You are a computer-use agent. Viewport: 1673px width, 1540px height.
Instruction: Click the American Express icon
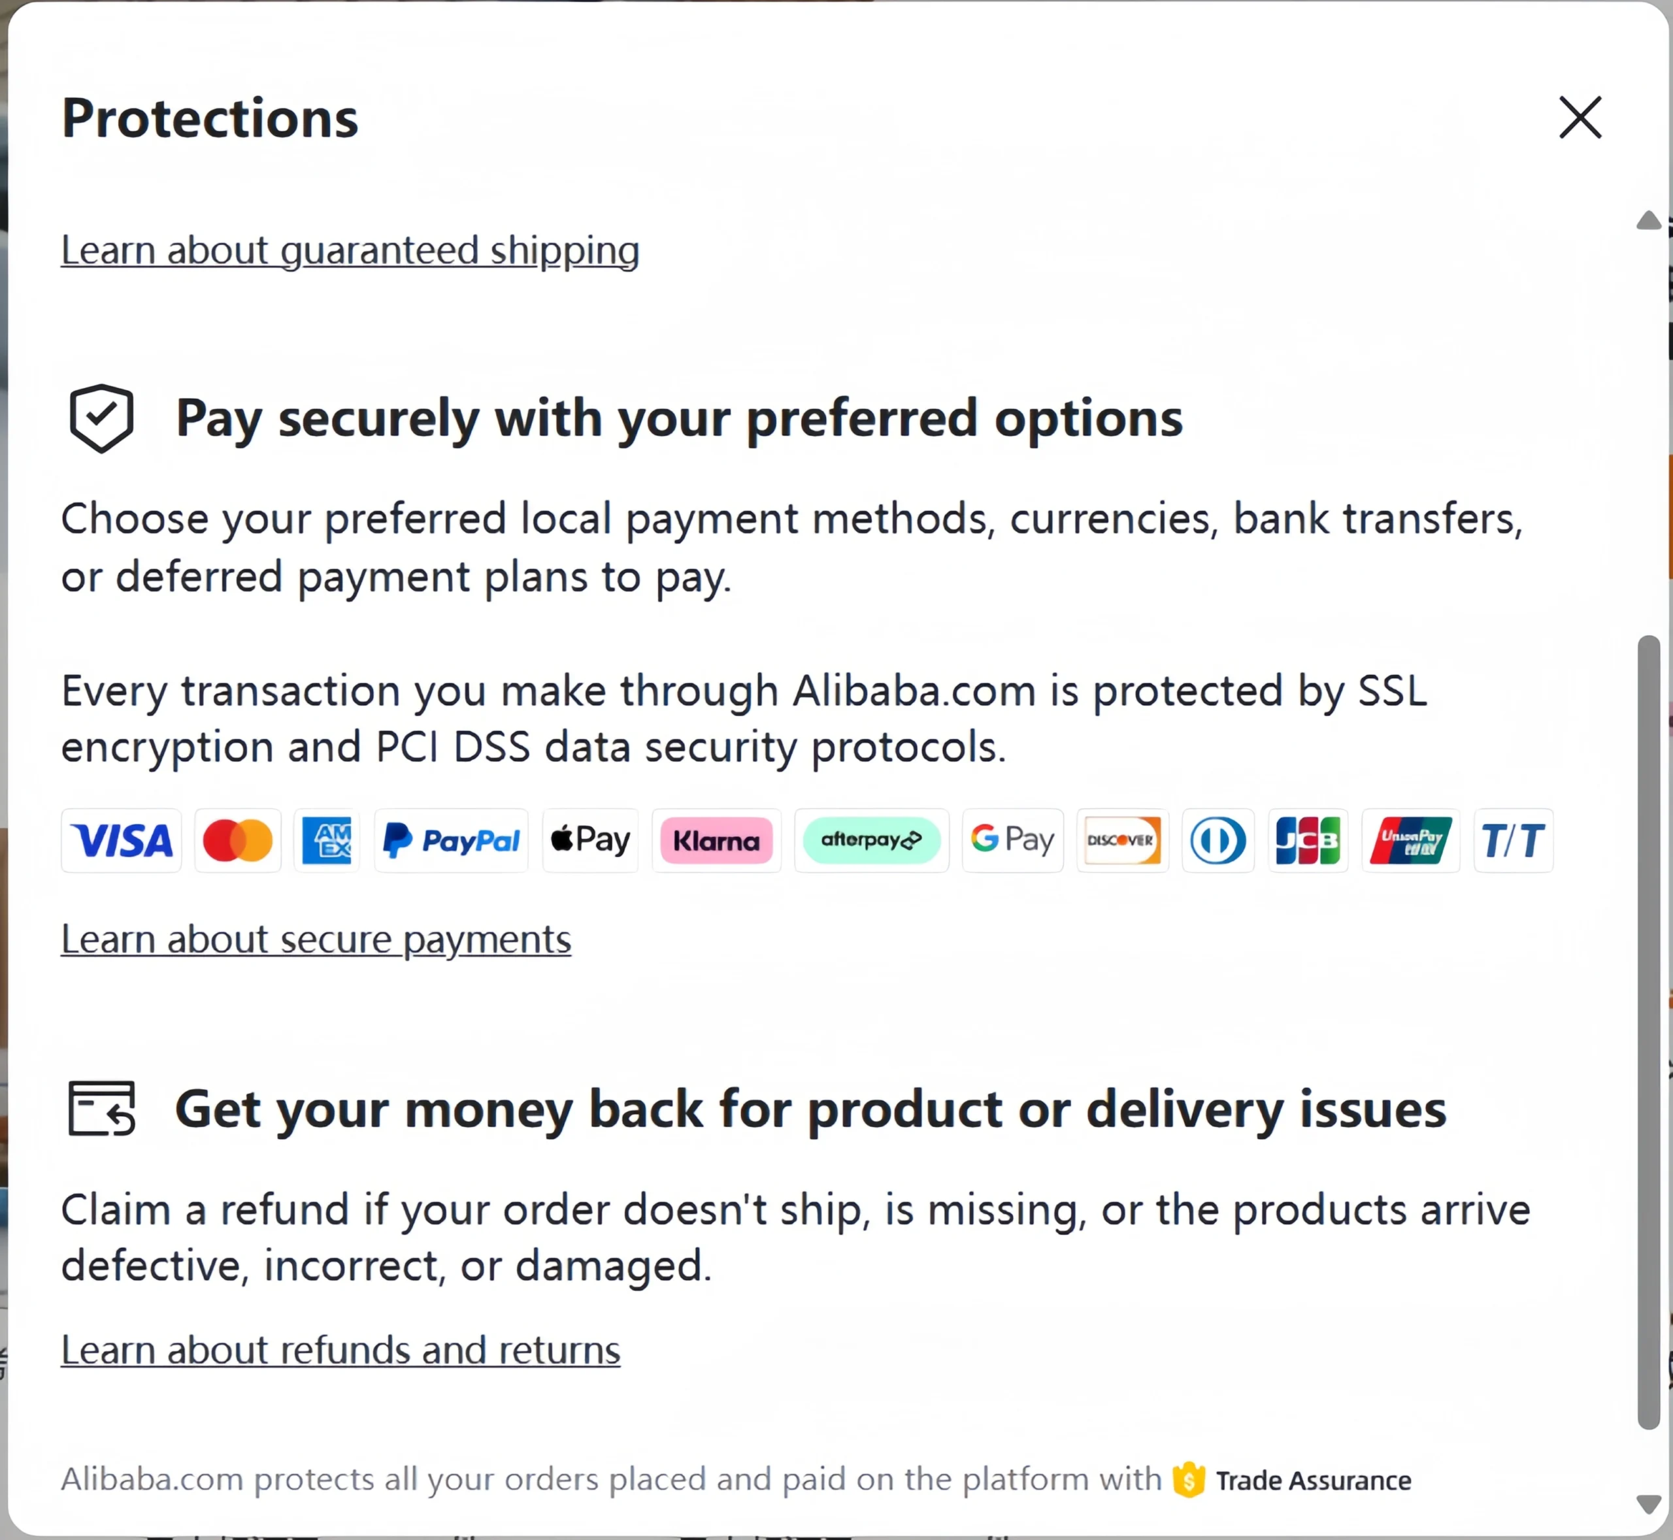(327, 840)
